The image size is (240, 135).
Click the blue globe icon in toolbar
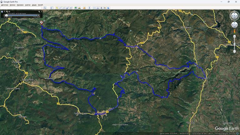pyautogui.click(x=108, y=8)
